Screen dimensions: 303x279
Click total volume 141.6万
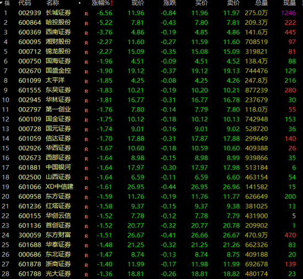coord(256,32)
